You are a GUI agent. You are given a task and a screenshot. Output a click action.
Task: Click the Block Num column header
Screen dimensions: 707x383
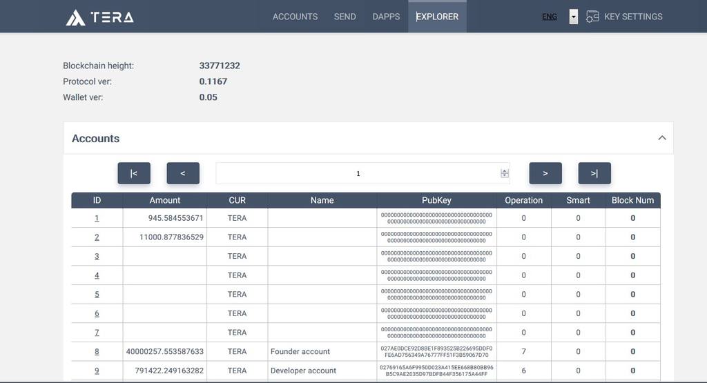pos(632,200)
